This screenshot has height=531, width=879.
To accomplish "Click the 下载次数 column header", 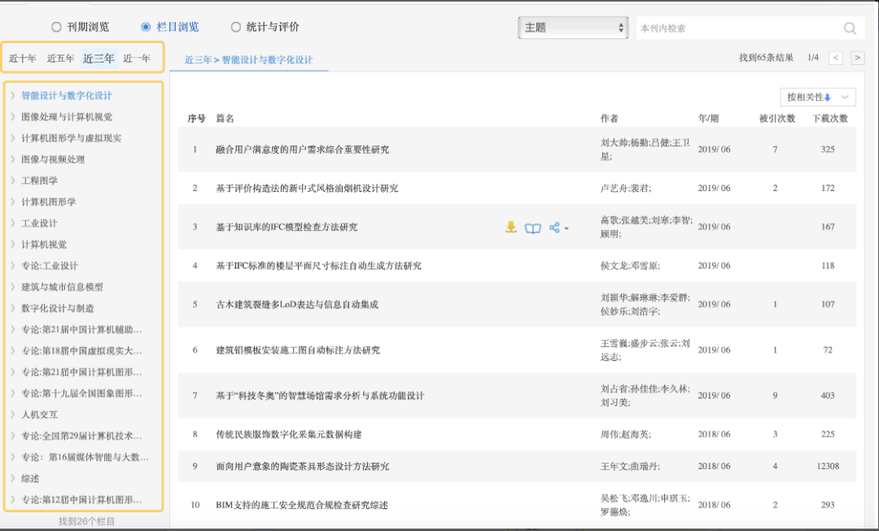I will 830,118.
